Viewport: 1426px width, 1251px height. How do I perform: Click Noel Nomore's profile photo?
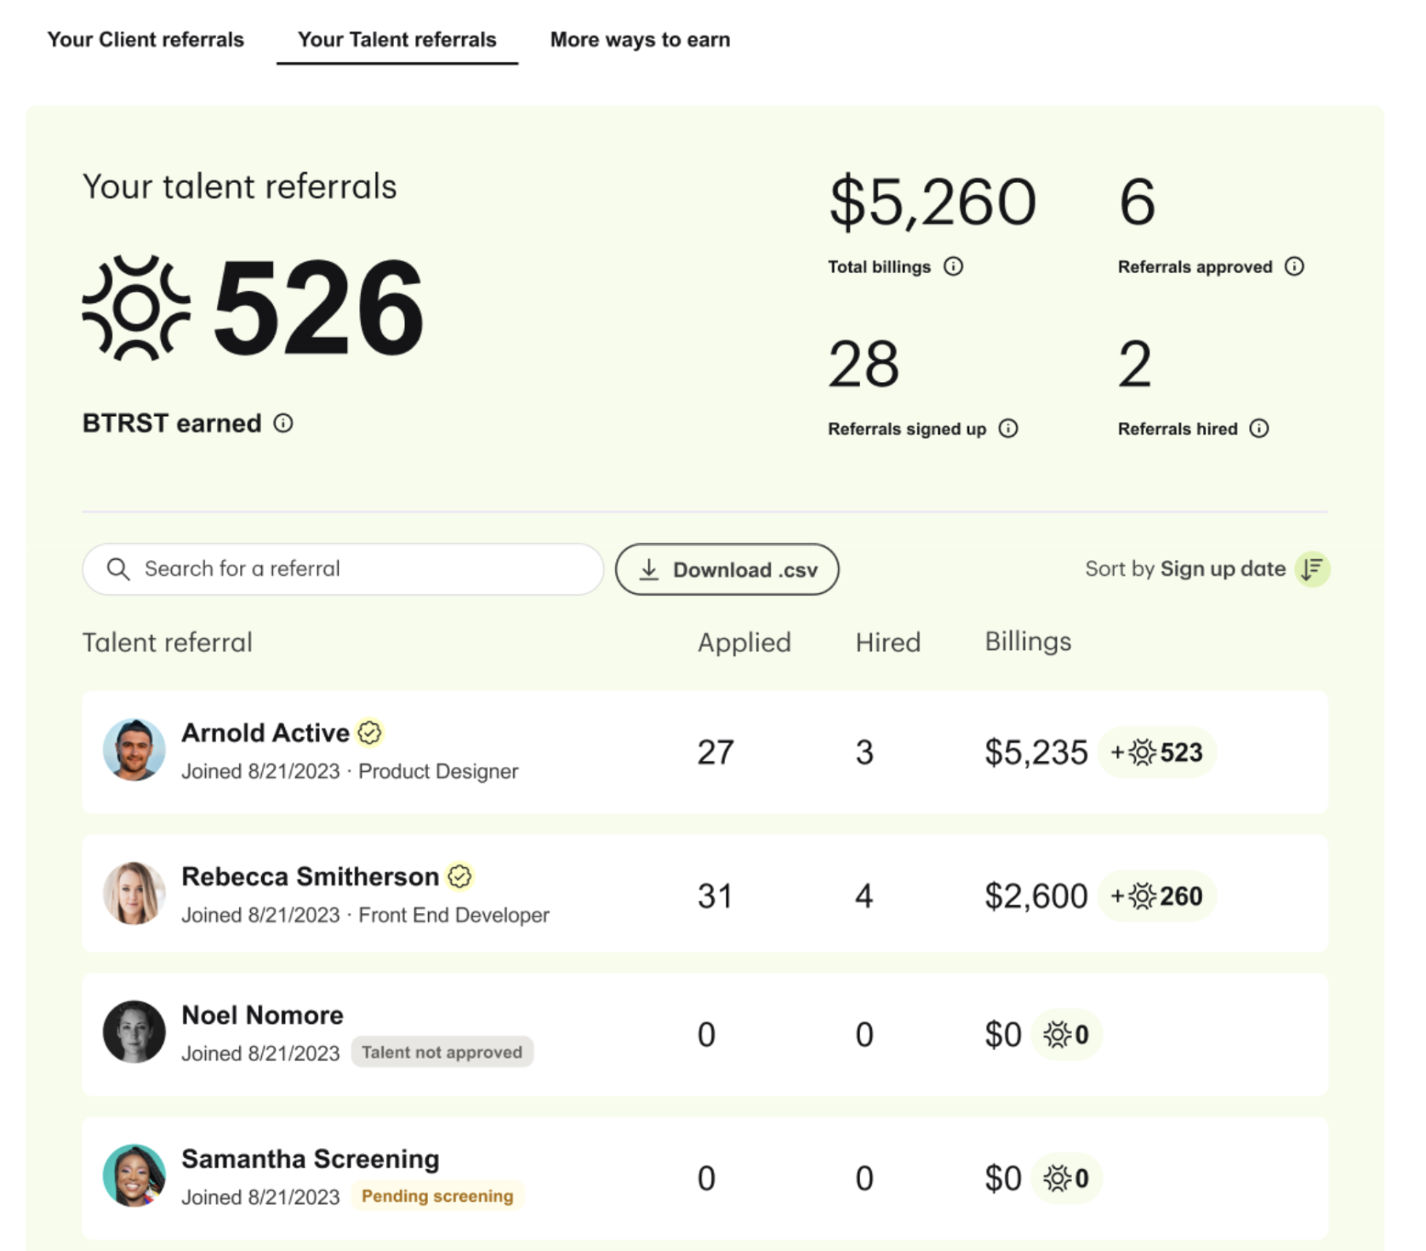(x=134, y=1031)
